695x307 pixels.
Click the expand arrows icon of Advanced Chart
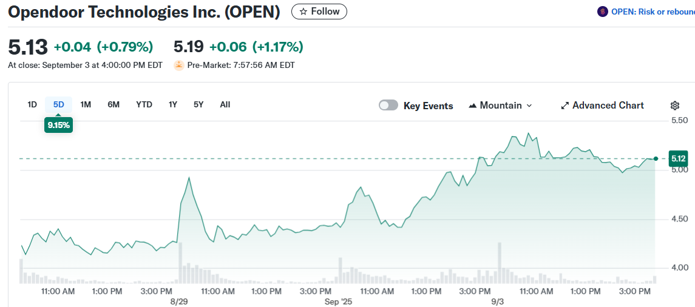click(564, 106)
